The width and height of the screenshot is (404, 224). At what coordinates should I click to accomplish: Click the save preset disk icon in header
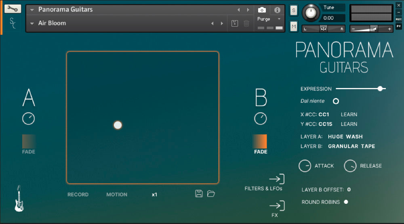235,23
